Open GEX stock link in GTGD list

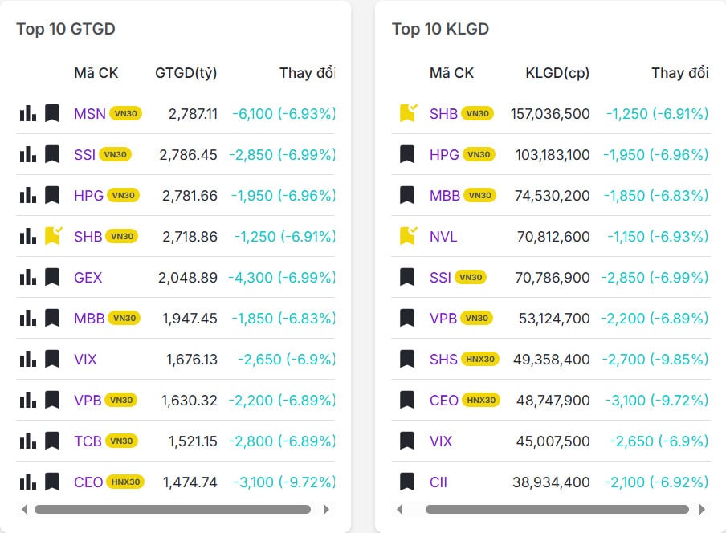click(x=88, y=278)
